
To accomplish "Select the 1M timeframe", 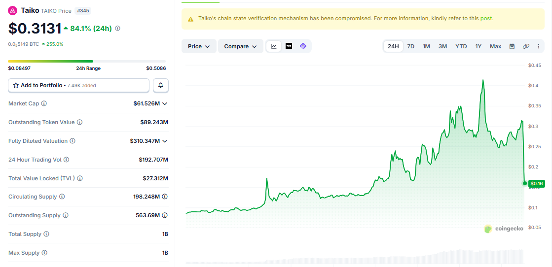I will click(426, 46).
